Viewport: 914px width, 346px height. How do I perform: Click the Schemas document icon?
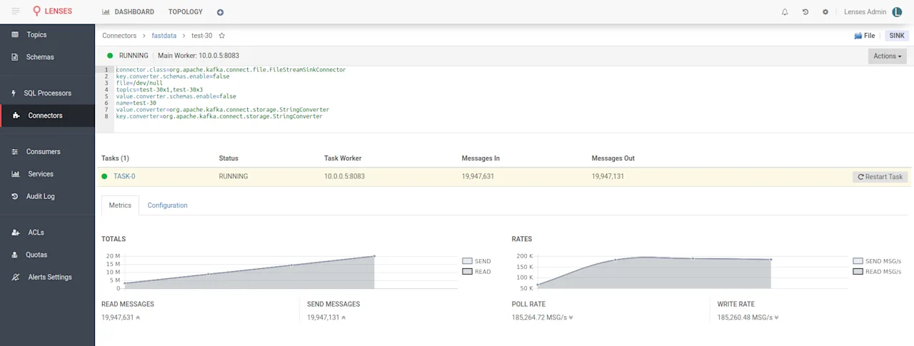pyautogui.click(x=15, y=57)
